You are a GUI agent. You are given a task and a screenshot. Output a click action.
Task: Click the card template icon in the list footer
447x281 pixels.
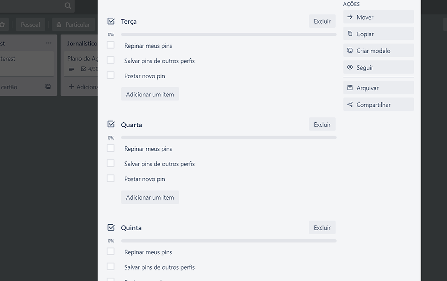pyautogui.click(x=48, y=87)
